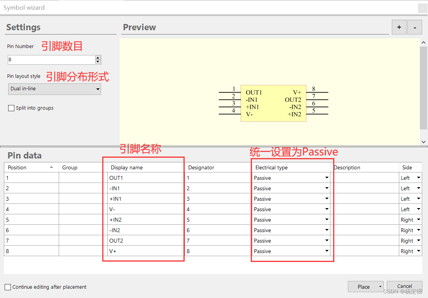Click the Place button
Screen dimensions: 428x298
tap(363, 287)
